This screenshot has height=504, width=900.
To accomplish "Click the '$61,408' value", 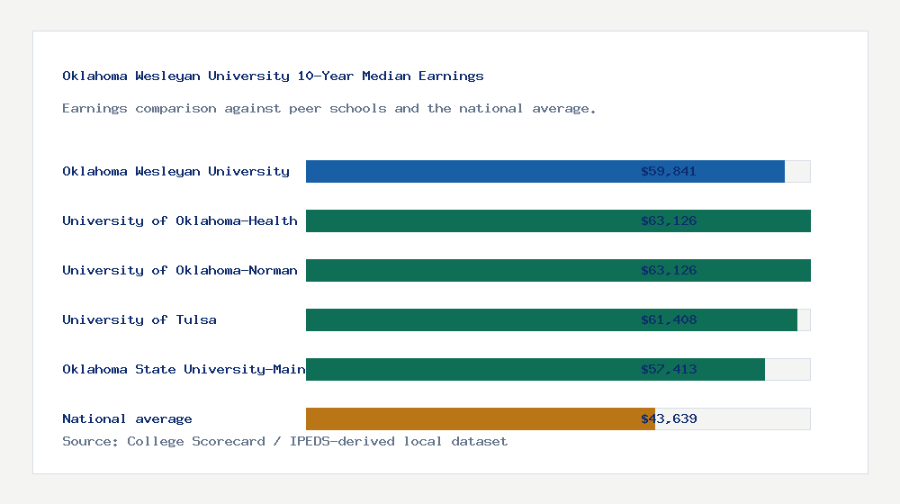I will pyautogui.click(x=669, y=319).
